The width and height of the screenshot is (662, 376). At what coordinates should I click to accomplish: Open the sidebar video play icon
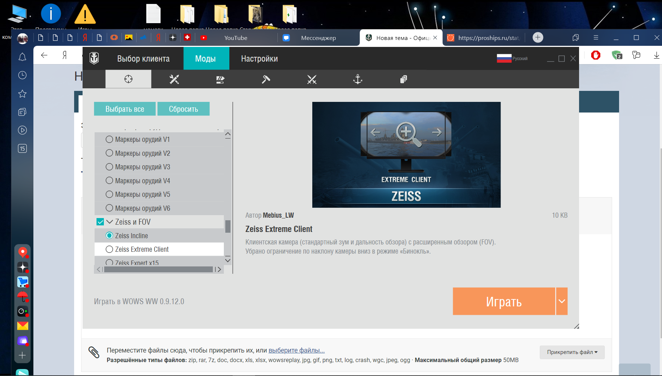coord(22,130)
